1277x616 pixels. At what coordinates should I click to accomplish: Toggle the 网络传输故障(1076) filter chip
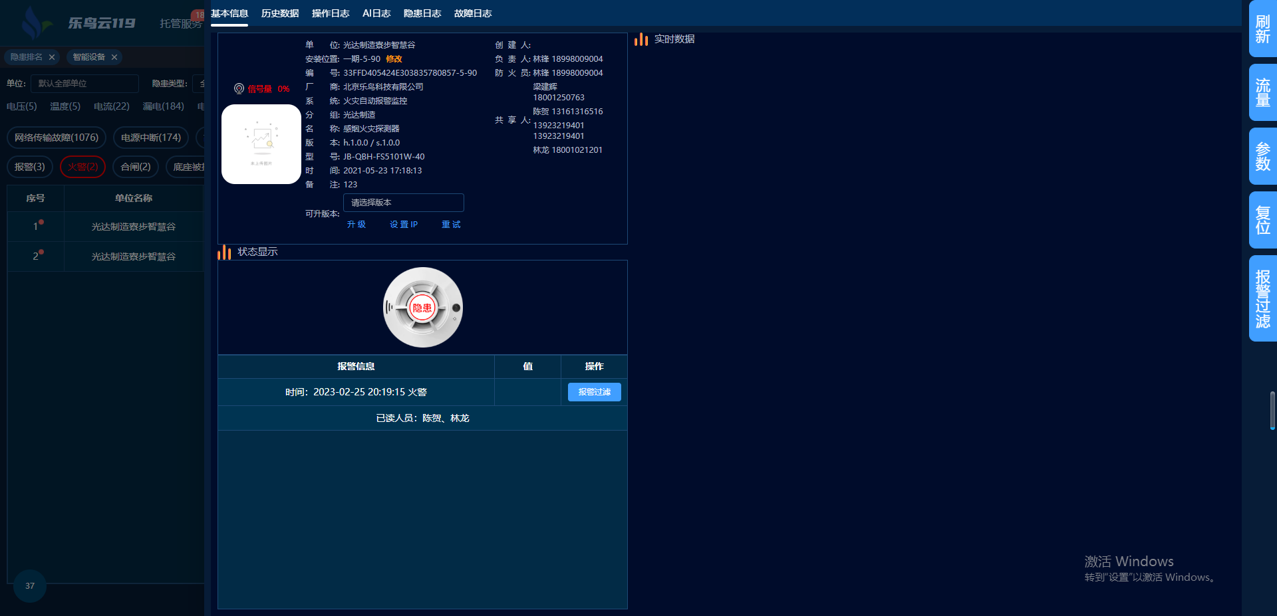tap(57, 138)
